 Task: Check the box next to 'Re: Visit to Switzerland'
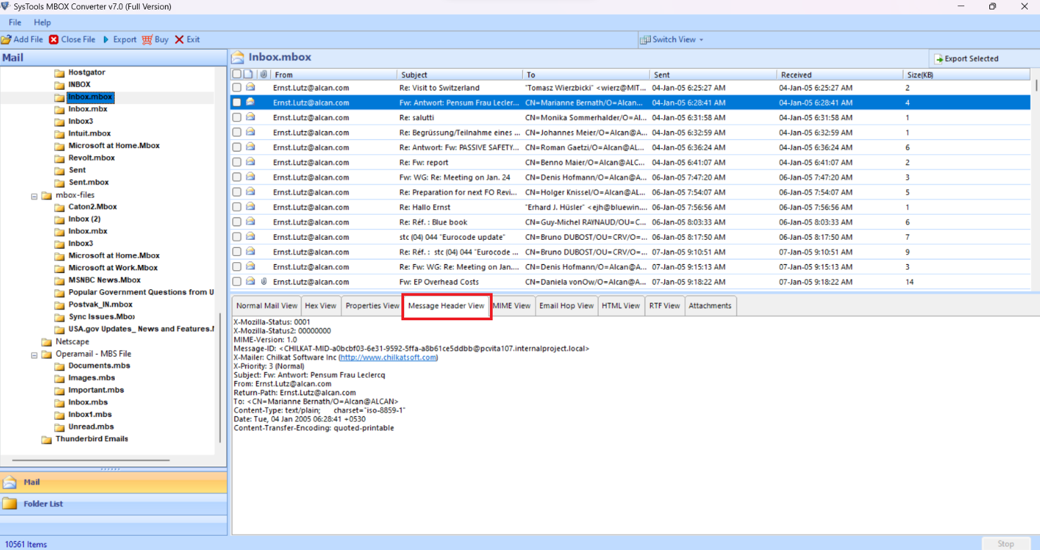[237, 87]
